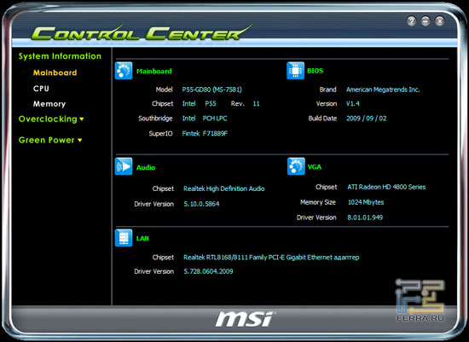Viewport: 469px width, 342px height.
Task: Open the Memory information page
Action: pyautogui.click(x=49, y=104)
